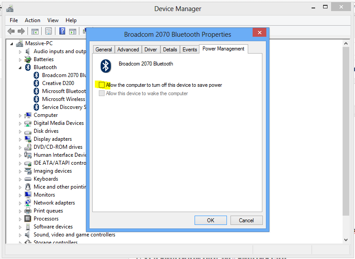Select the 'Service Discovery' Bluetooth entry
The width and height of the screenshot is (355, 259).
[64, 107]
